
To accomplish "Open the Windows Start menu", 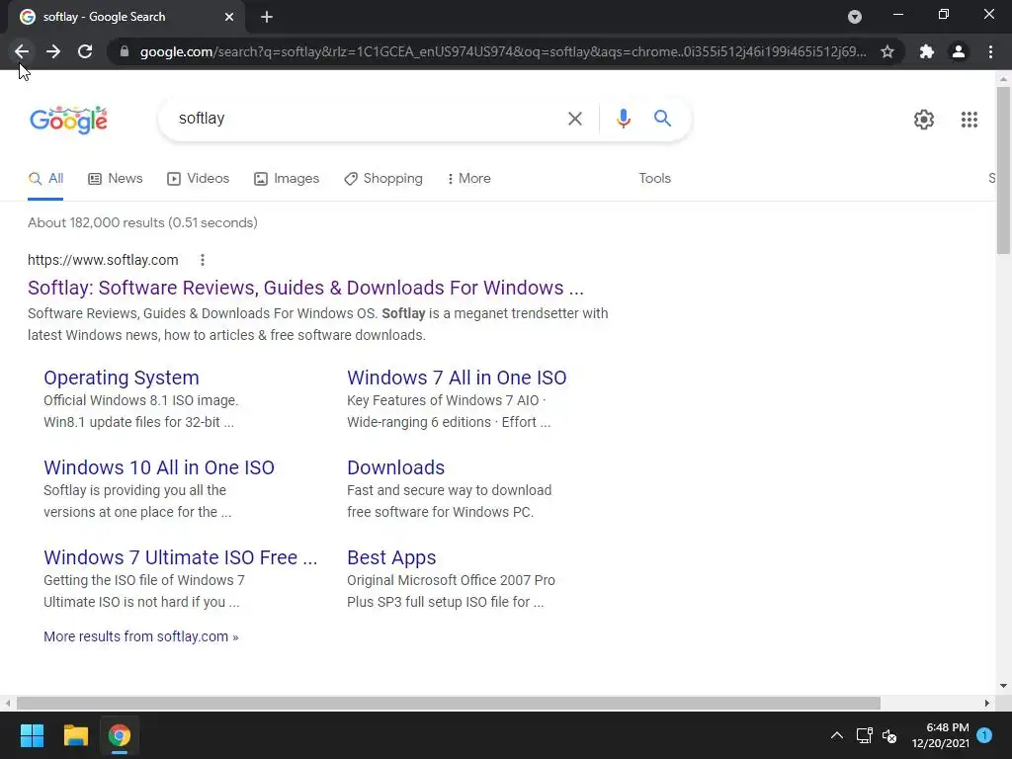I will coord(32,735).
